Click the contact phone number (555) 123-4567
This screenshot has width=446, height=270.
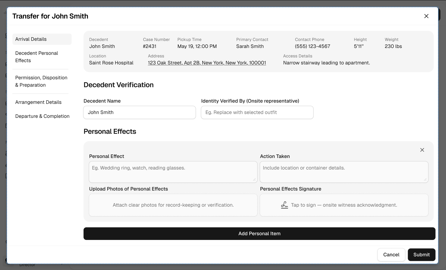point(312,46)
